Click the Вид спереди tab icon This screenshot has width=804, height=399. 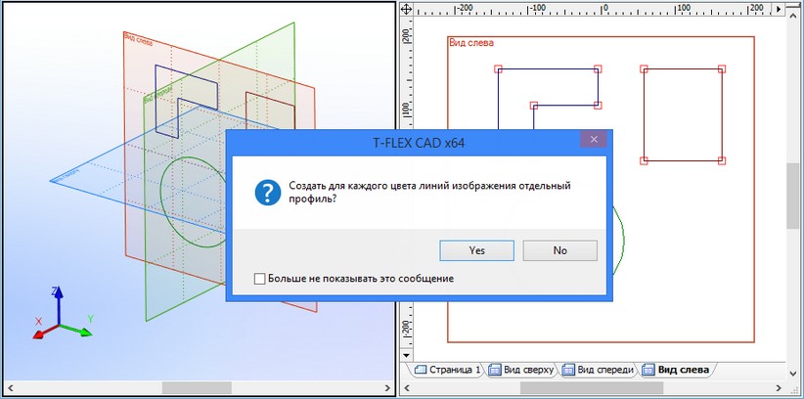click(x=568, y=370)
